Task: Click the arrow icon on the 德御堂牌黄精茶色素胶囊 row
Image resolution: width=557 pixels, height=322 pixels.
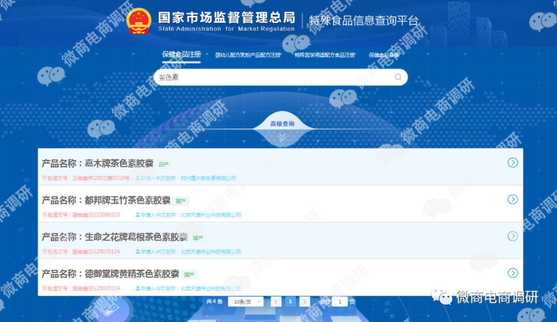Action: point(513,273)
